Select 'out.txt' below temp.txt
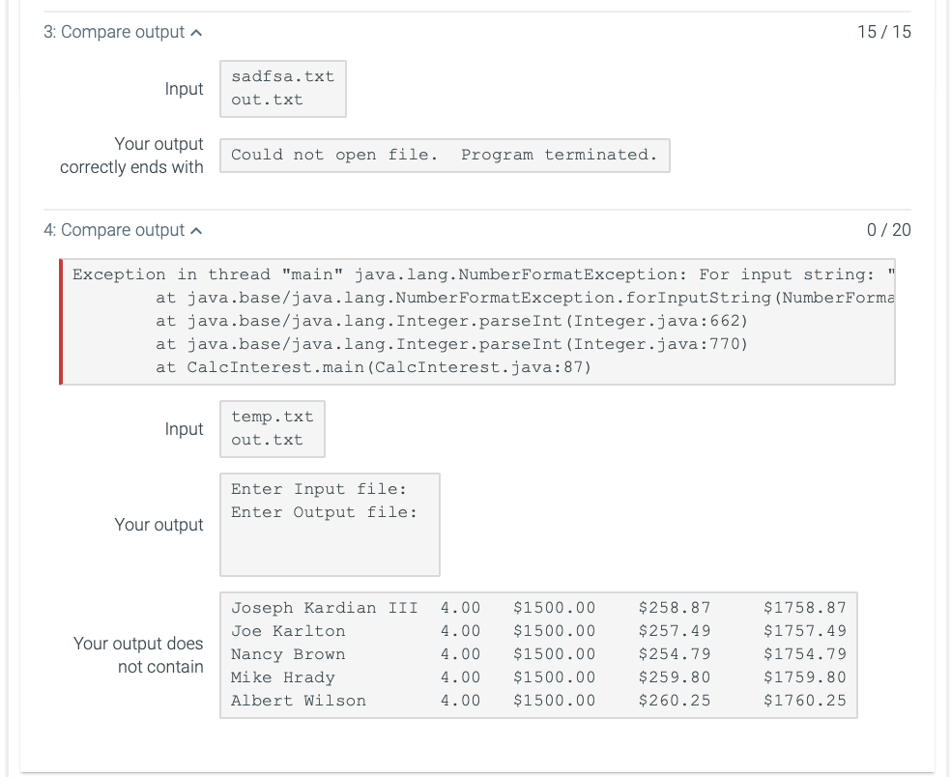Screen dimensions: 951x777 (x=267, y=440)
